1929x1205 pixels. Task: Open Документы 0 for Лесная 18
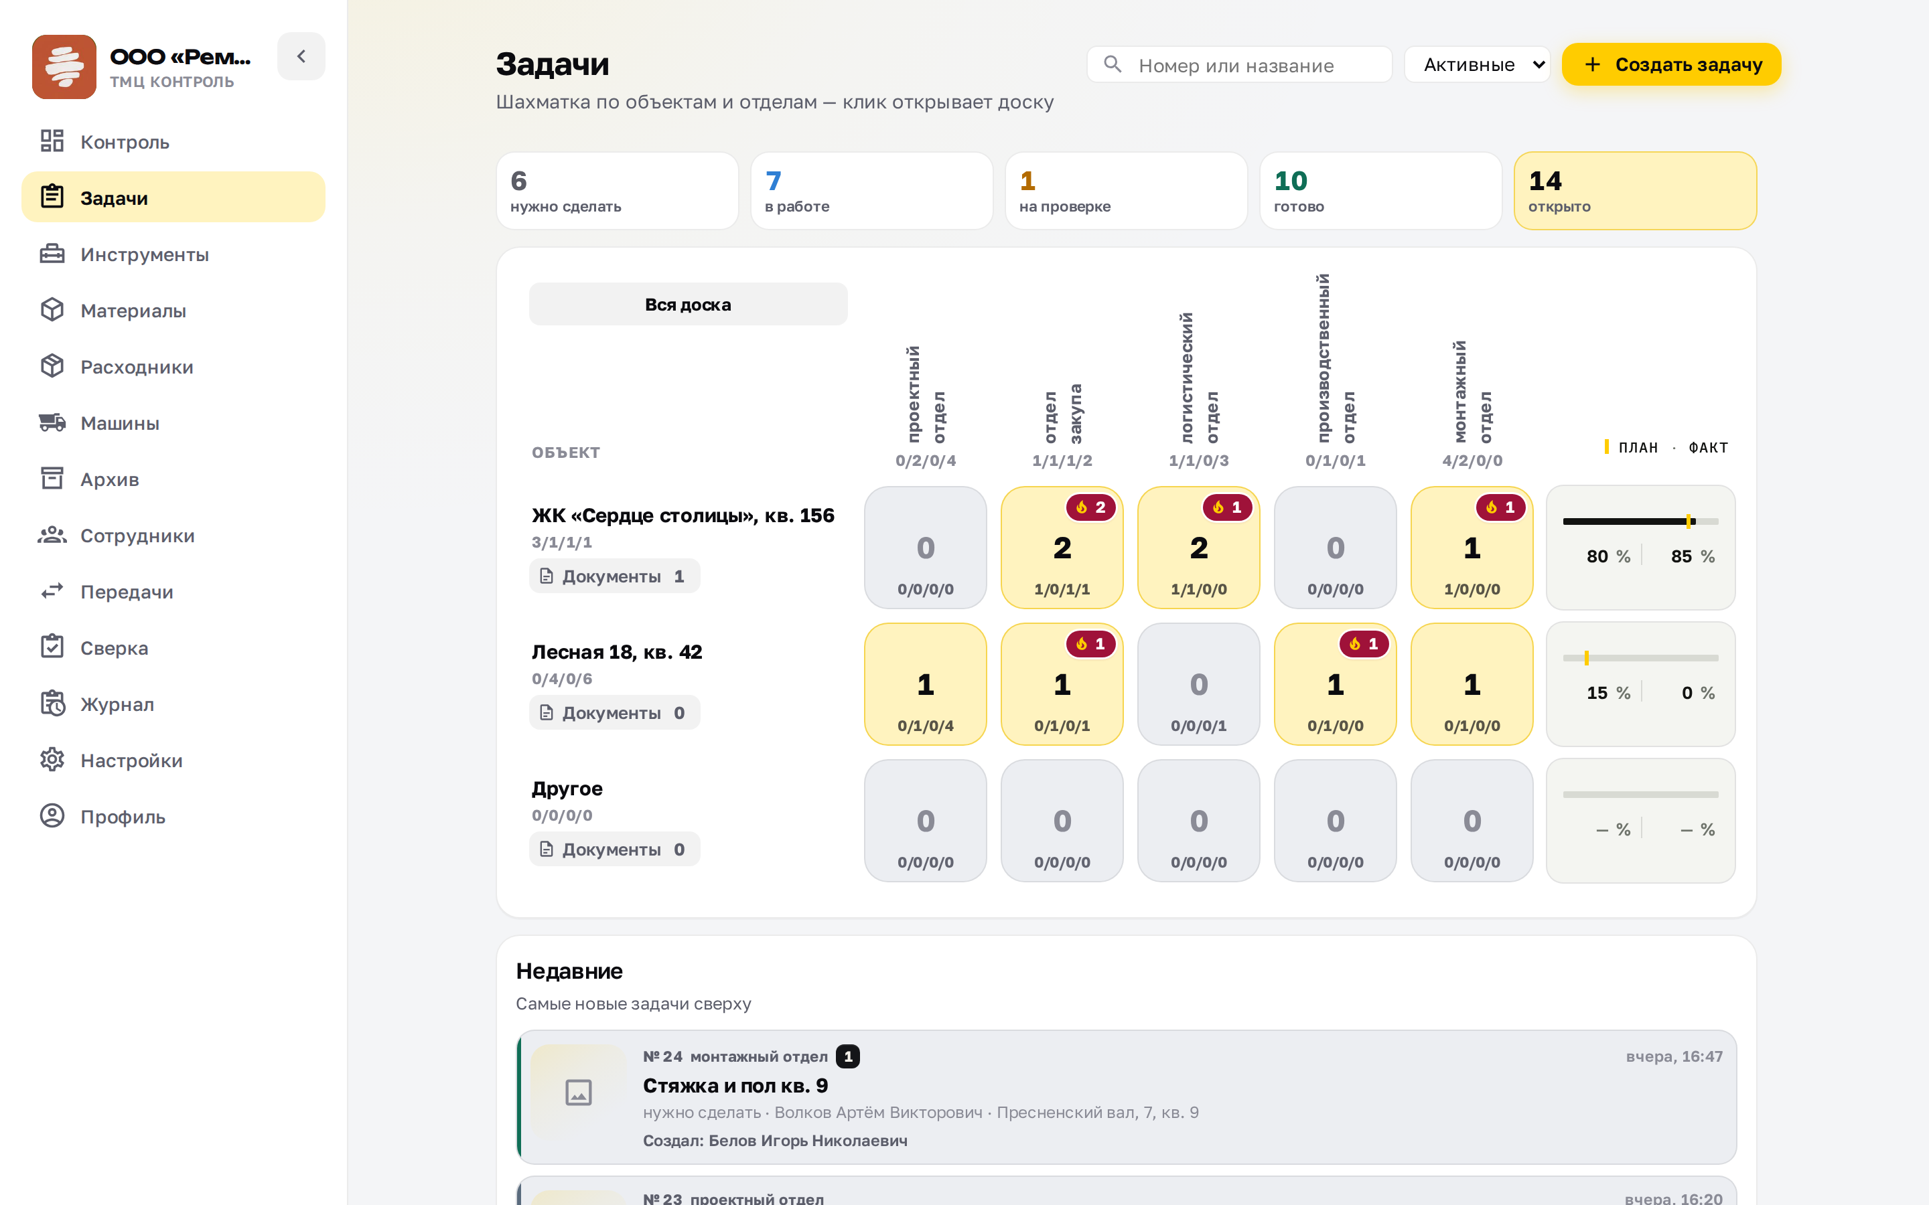point(615,712)
